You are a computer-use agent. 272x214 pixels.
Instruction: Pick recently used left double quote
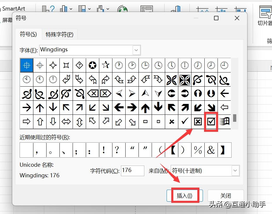132,150
